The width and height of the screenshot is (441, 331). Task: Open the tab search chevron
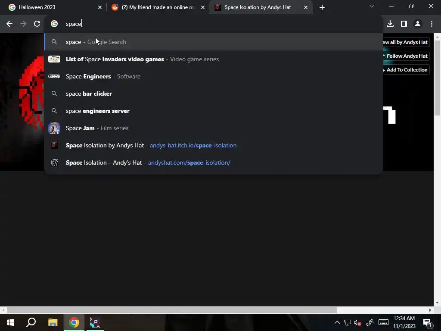[x=372, y=6]
